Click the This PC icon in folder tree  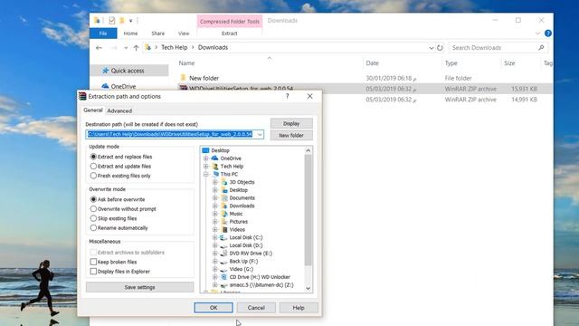[215, 174]
